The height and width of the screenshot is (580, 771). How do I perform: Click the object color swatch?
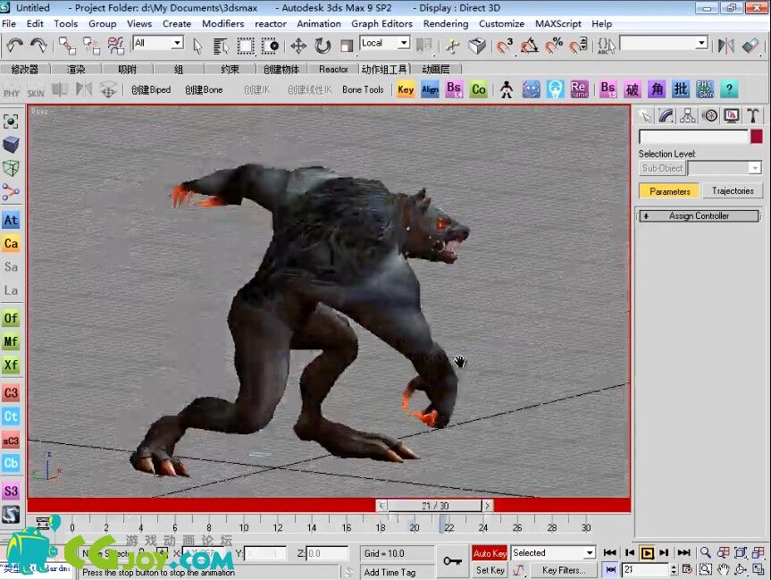[x=756, y=136]
